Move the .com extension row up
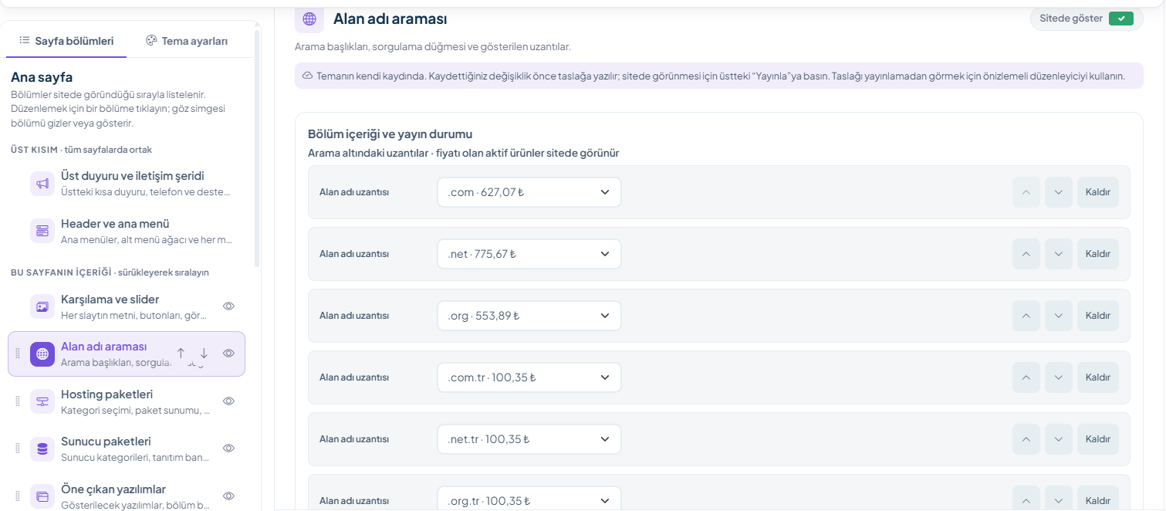1166x511 pixels. coord(1026,192)
